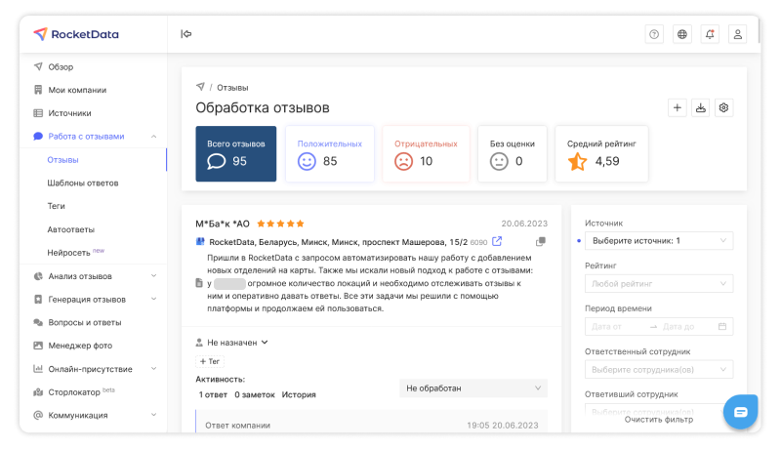Open 'Шаблоны ответов' in sidebar
The height and width of the screenshot is (449, 781).
point(83,183)
